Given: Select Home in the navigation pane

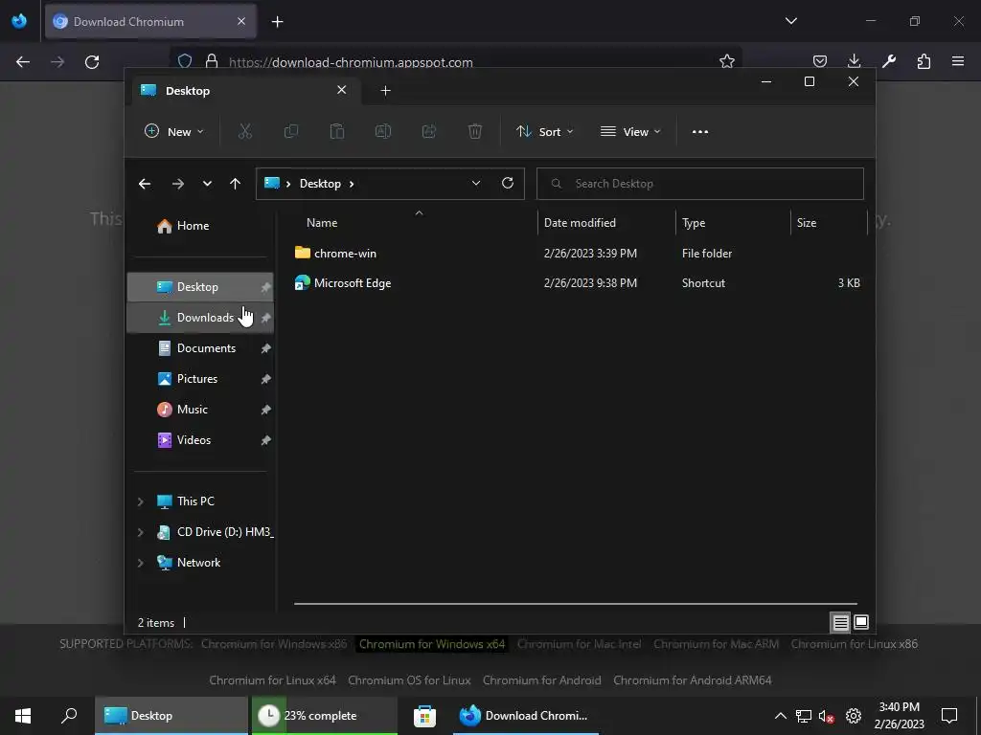Looking at the screenshot, I should 200,226.
